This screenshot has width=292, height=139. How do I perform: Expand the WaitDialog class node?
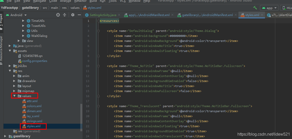(23, 36)
